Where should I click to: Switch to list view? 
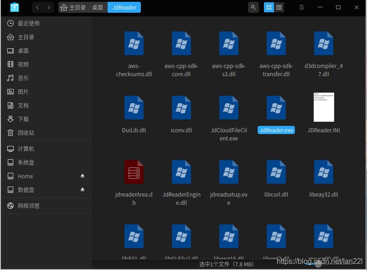coord(279,7)
